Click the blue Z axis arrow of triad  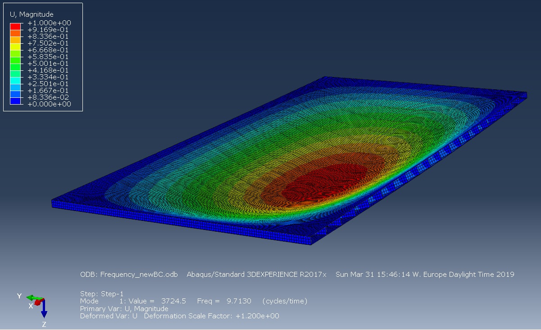pyautogui.click(x=44, y=312)
